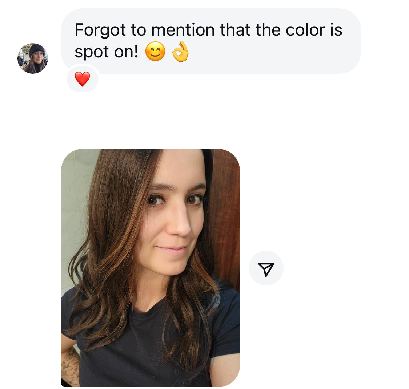The height and width of the screenshot is (389, 409).
Task: Click the message starting "Forgot to mention"
Action: tap(211, 41)
